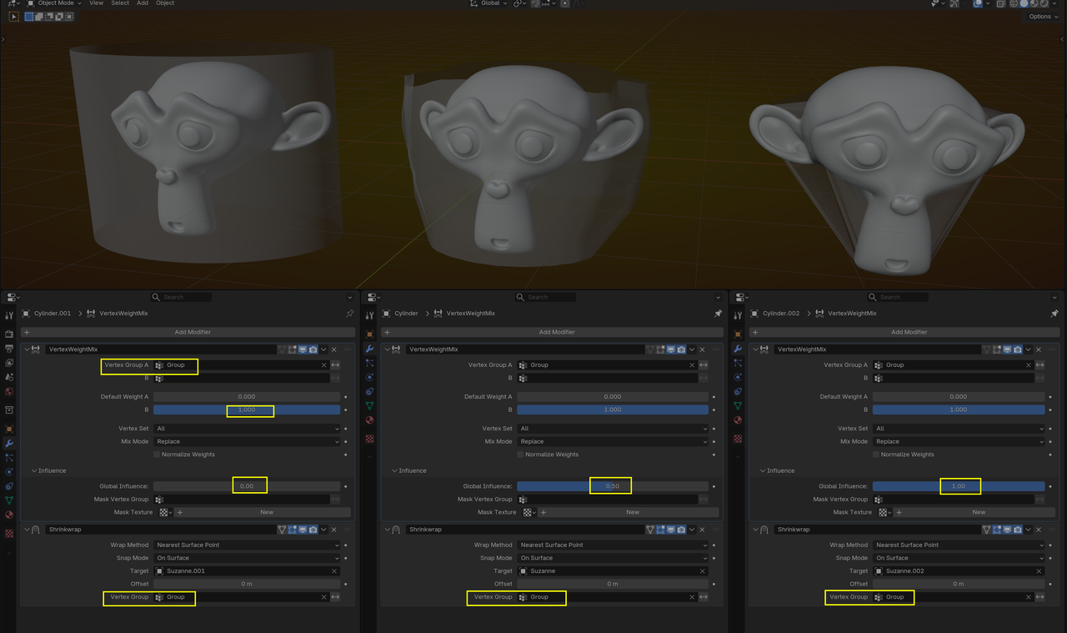Enable Normalize Weights in Cylinder.002 panel
This screenshot has height=633, width=1067.
click(x=876, y=455)
